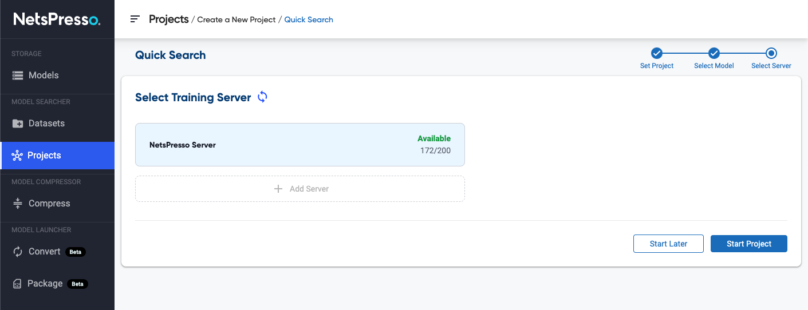Click the Select Server step label
Viewport: 808px width, 310px height.
771,66
